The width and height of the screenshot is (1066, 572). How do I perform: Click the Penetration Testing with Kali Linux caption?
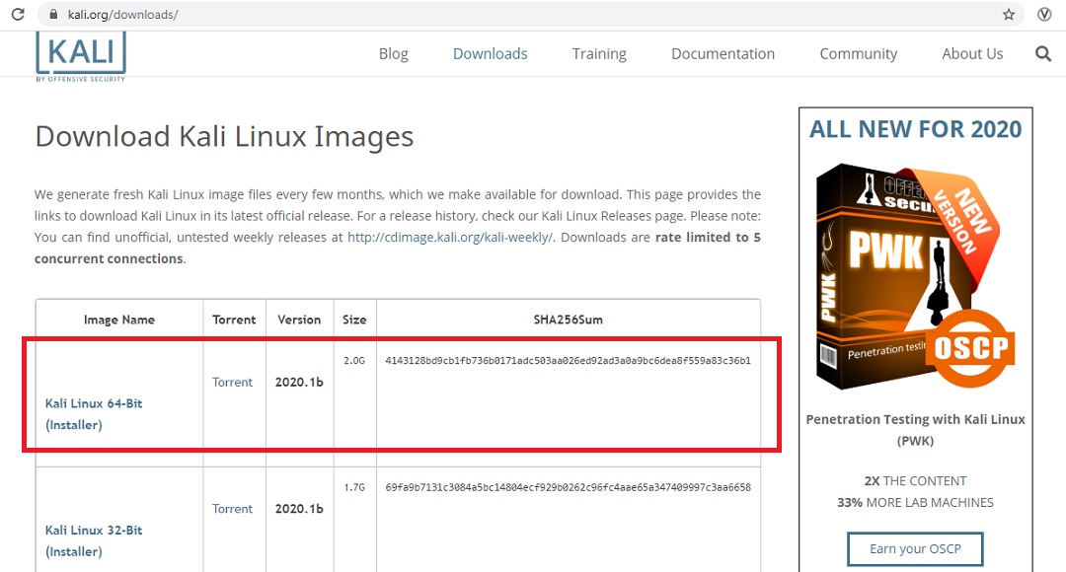915,429
